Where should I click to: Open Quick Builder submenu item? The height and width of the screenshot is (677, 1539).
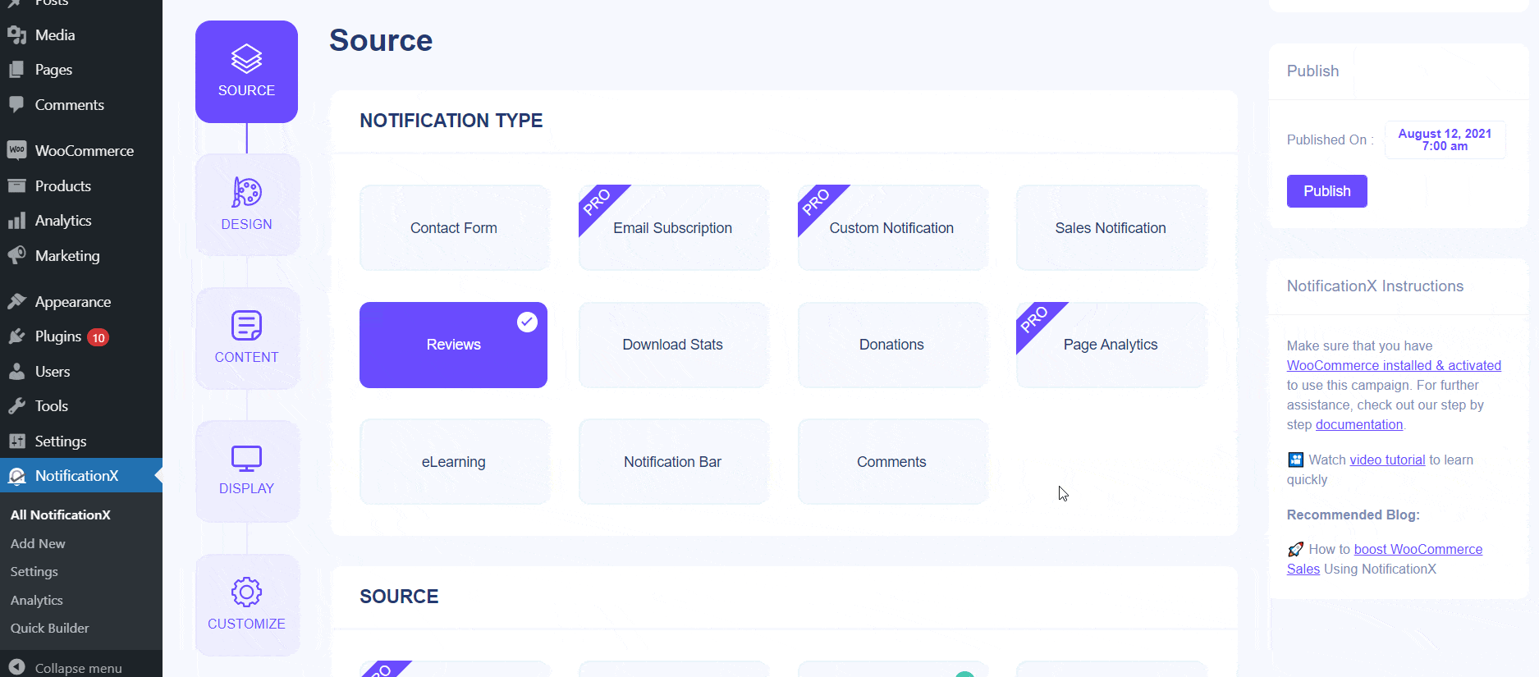[50, 628]
